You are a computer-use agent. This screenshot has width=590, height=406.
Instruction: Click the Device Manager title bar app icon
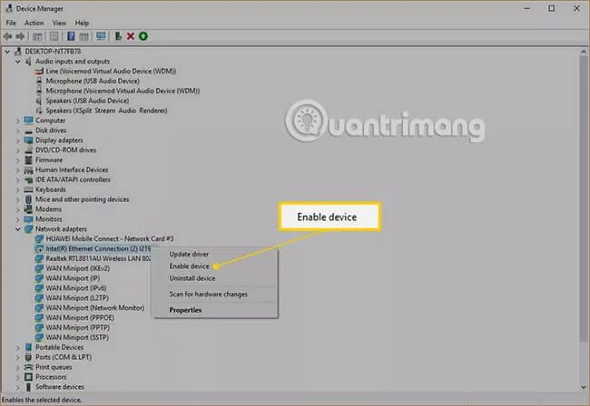pos(9,8)
